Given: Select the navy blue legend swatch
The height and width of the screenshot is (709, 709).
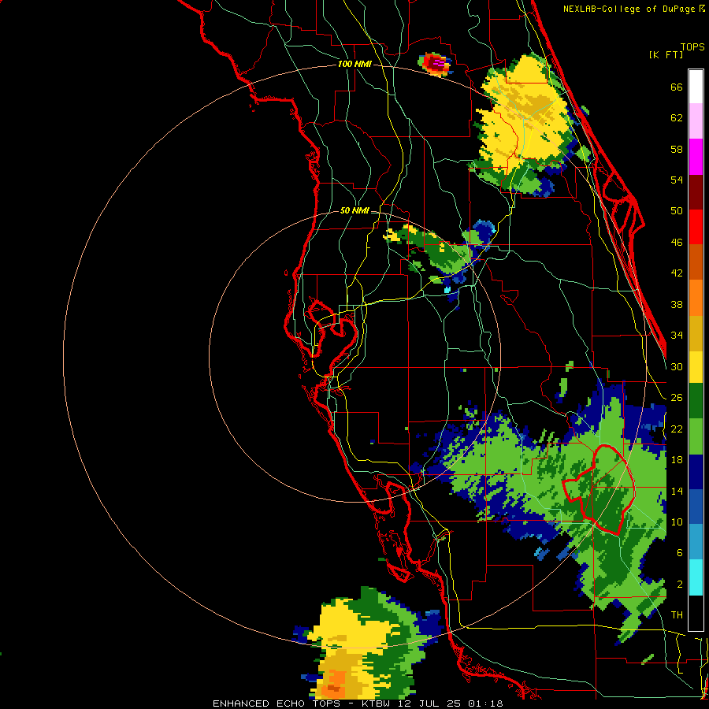Looking at the screenshot, I should point(696,472).
